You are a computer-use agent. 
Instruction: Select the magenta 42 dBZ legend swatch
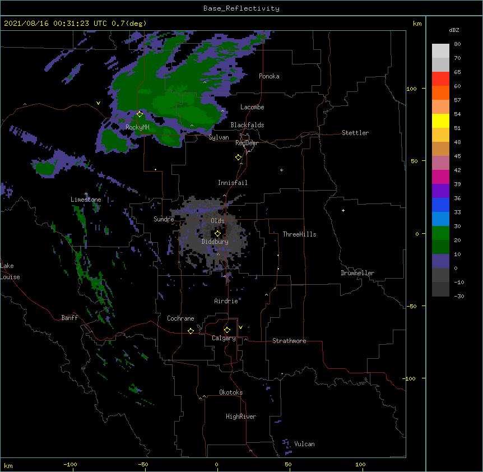440,177
